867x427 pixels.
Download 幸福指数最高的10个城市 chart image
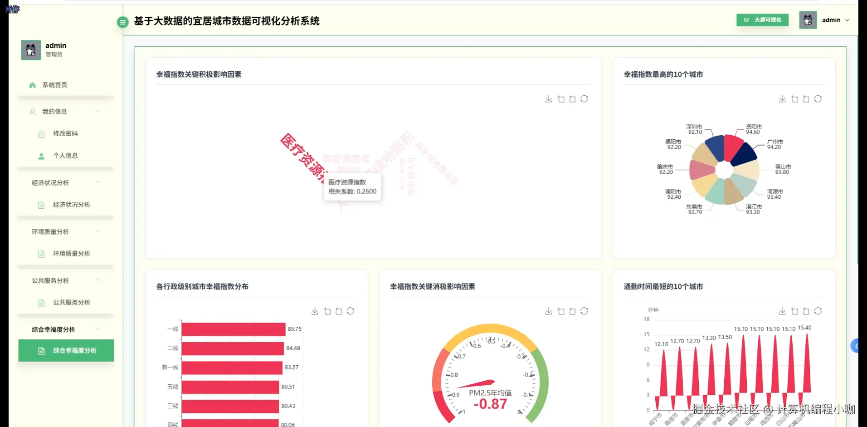782,99
